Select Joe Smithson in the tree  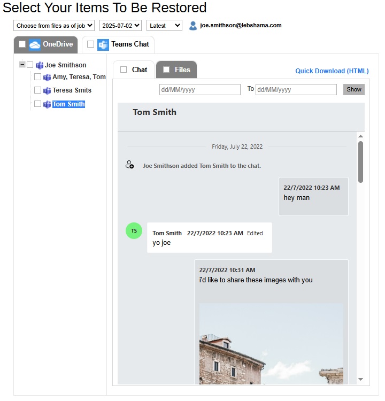pyautogui.click(x=65, y=65)
